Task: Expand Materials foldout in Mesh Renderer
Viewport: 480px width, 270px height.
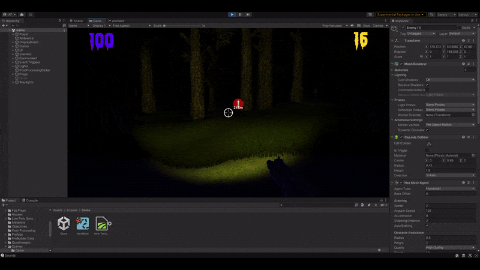Action: pos(392,70)
